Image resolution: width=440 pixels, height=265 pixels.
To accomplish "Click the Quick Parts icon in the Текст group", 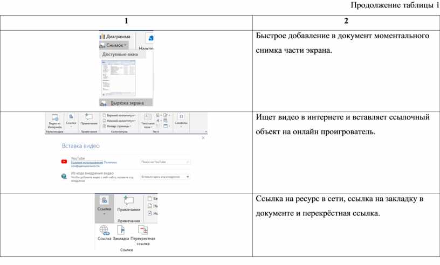I will [158, 115].
